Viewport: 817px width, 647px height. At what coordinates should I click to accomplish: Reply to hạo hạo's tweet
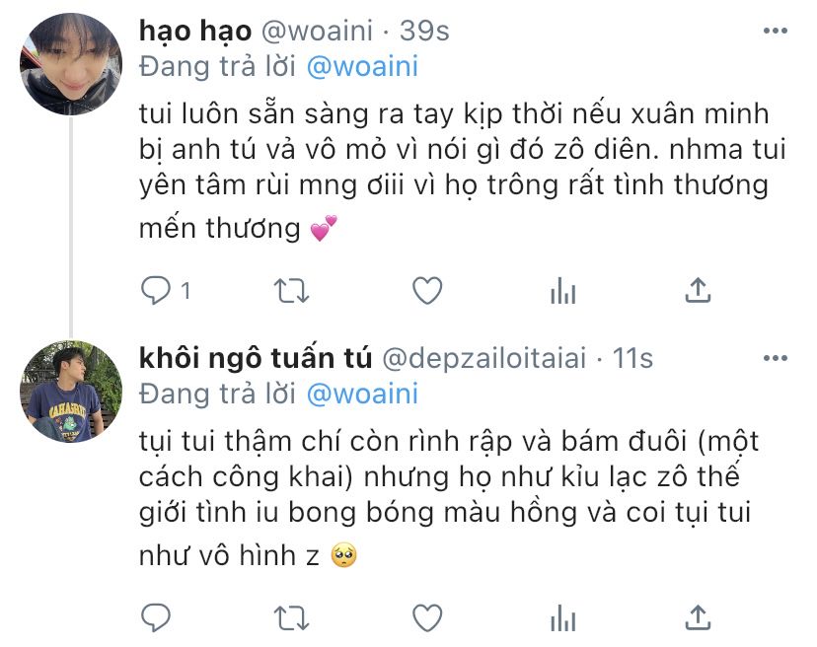point(156,290)
